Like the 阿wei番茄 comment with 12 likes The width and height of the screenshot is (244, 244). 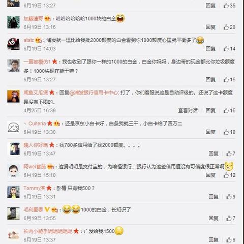[x=229, y=175]
